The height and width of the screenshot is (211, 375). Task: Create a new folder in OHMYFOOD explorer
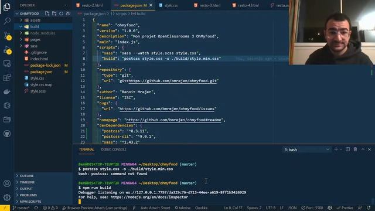[x=54, y=13]
